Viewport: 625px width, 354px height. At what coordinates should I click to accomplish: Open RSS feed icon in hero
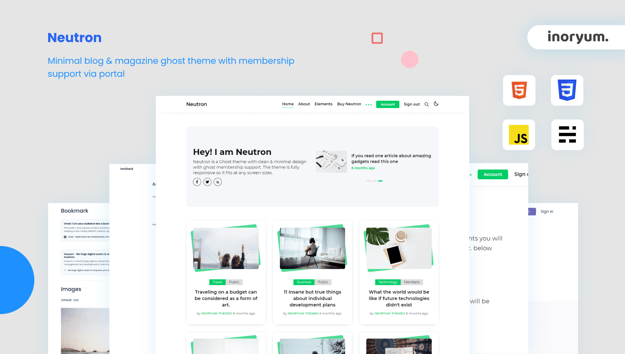(218, 182)
